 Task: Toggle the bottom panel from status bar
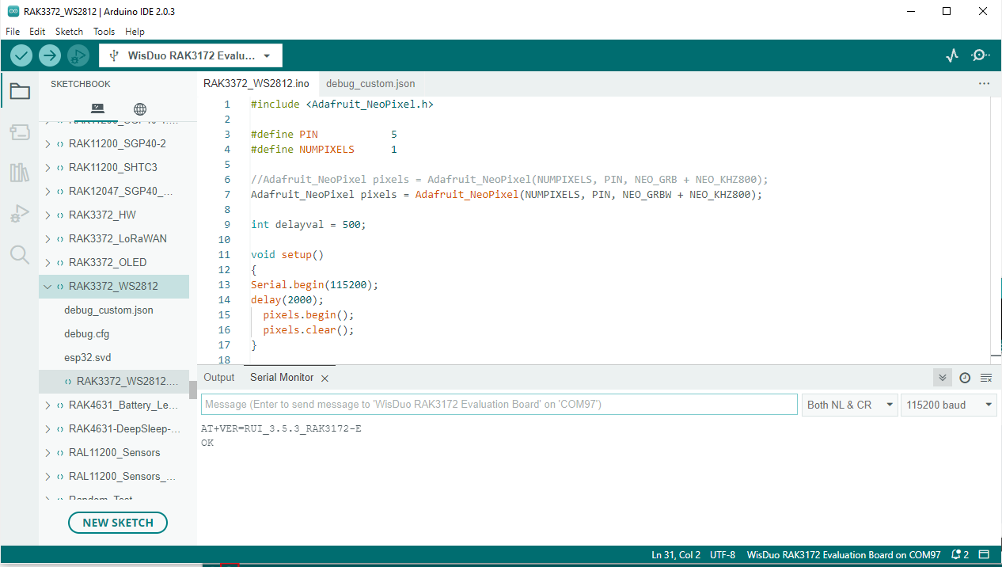(x=984, y=555)
